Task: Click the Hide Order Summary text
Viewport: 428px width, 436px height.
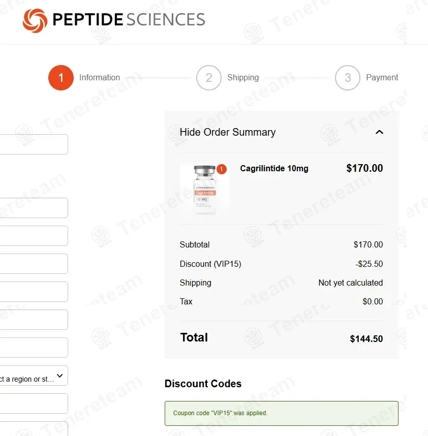Action: (x=228, y=132)
